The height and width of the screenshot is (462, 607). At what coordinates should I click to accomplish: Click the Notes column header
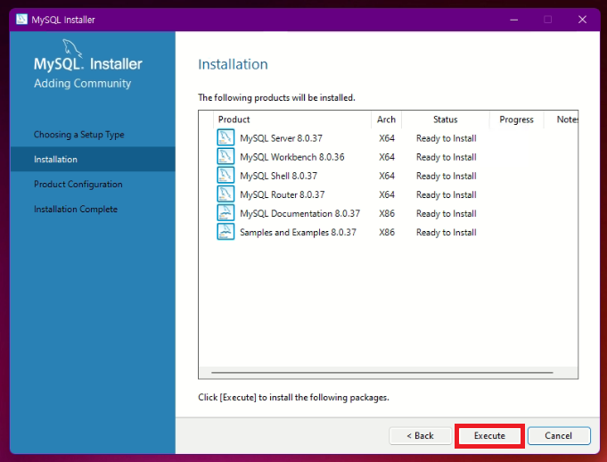[561, 120]
